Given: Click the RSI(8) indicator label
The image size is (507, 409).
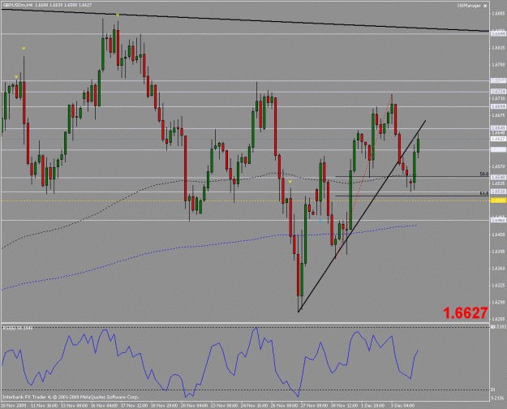Looking at the screenshot, I should coord(18,328).
